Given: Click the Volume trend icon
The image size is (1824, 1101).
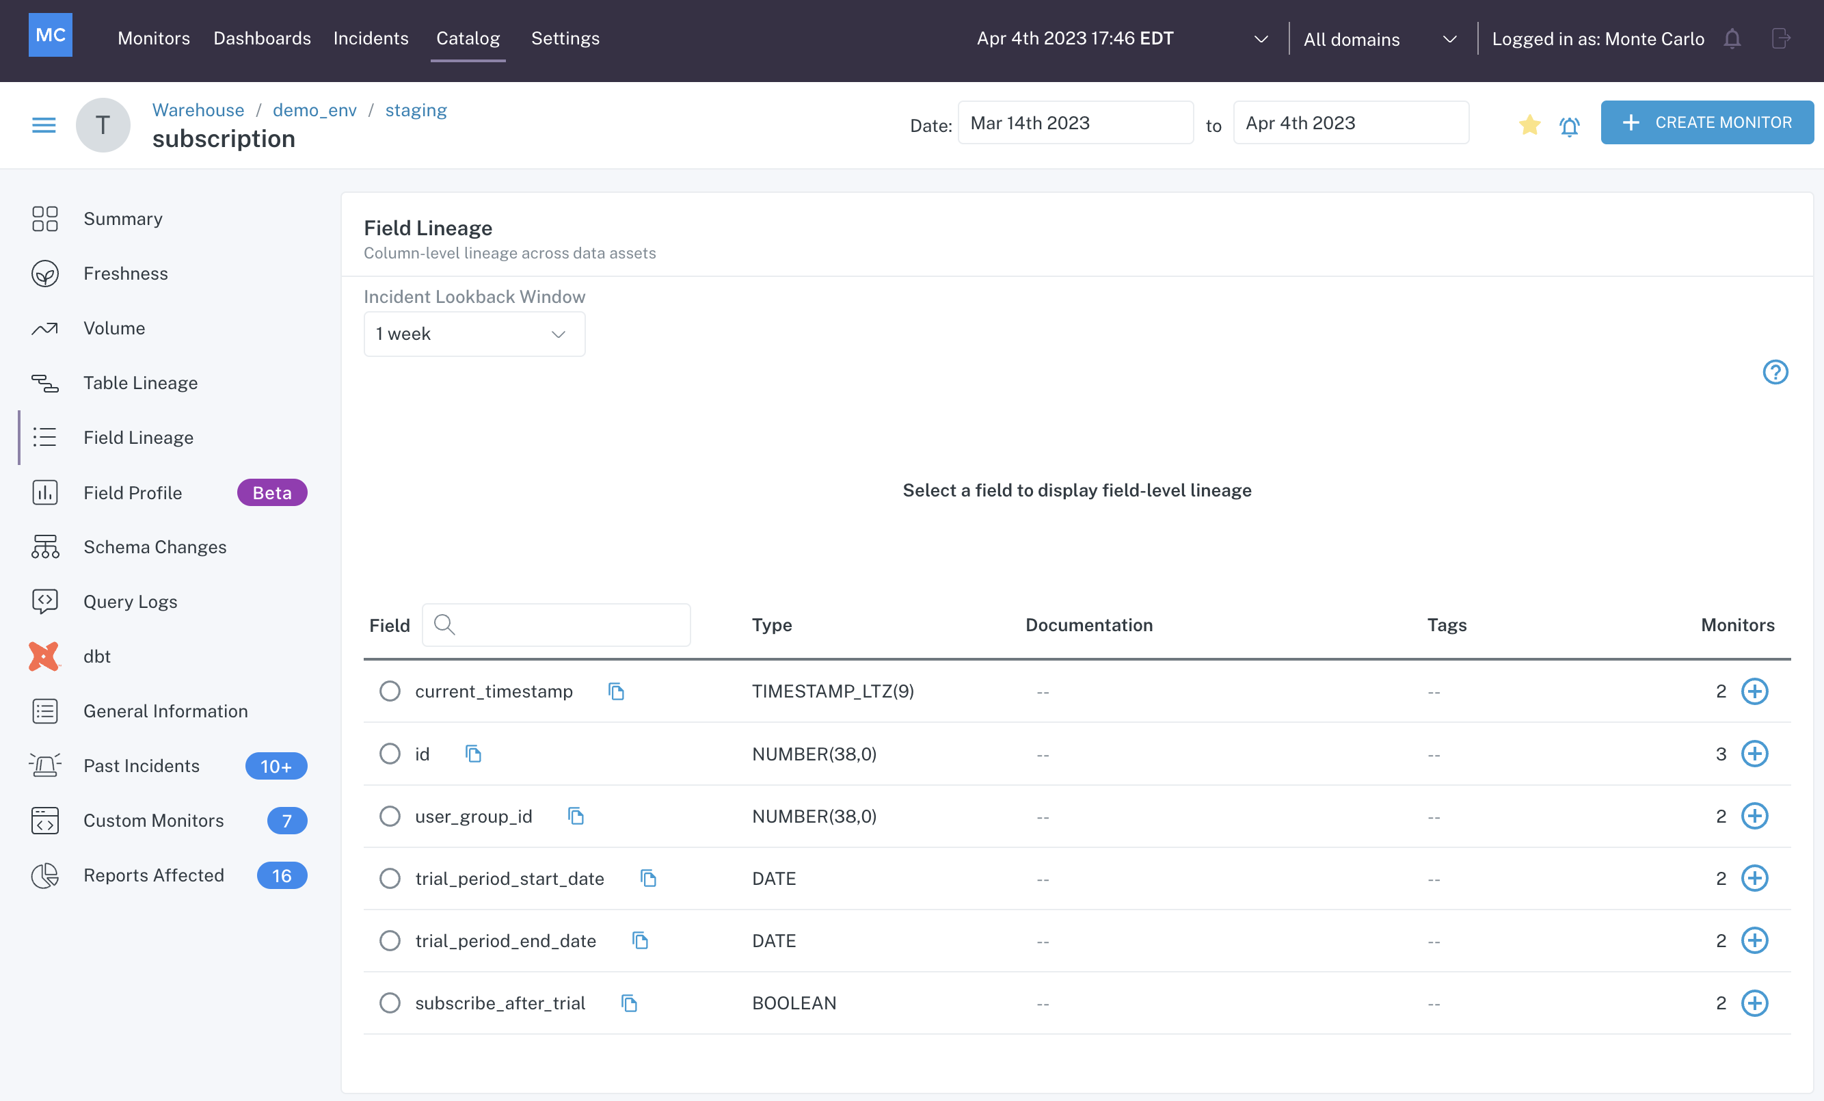Looking at the screenshot, I should coord(45,328).
